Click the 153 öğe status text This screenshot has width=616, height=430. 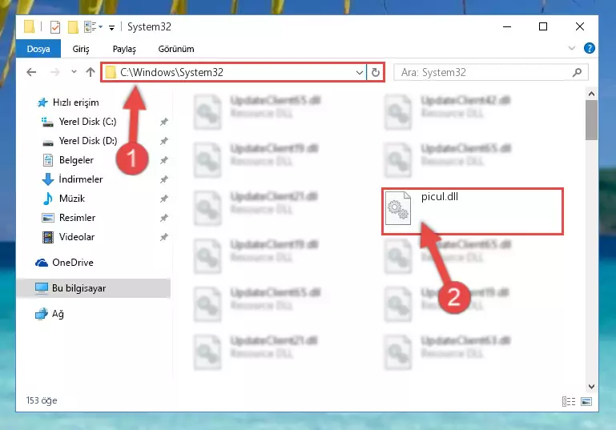42,400
